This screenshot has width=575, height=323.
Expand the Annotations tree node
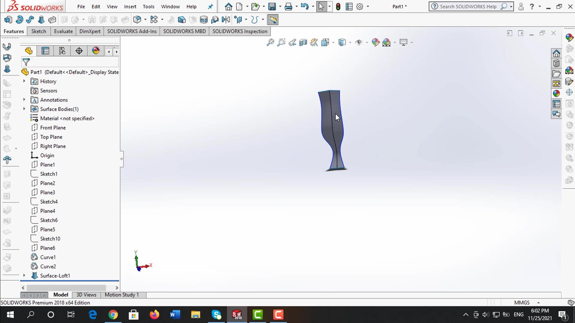tap(24, 100)
